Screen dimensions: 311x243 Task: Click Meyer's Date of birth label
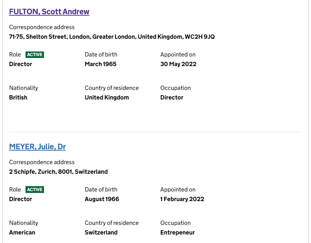[x=101, y=190]
